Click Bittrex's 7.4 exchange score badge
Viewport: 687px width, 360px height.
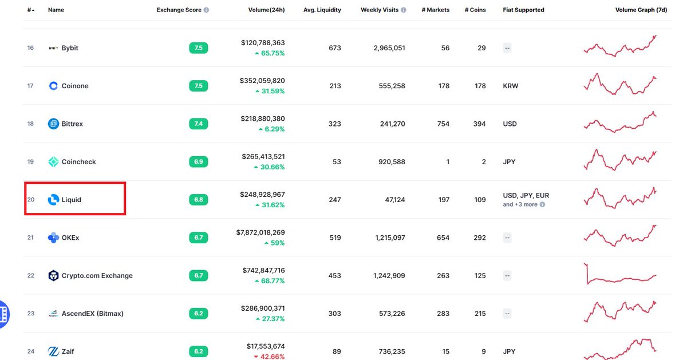(199, 124)
